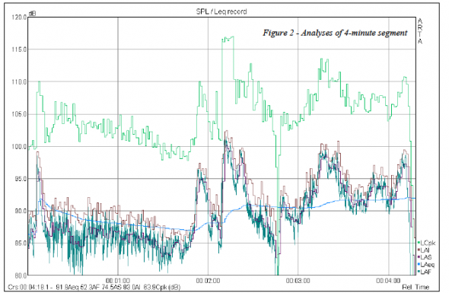This screenshot has width=449, height=293.
Task: Select the LAS legend label
Action: [426, 257]
